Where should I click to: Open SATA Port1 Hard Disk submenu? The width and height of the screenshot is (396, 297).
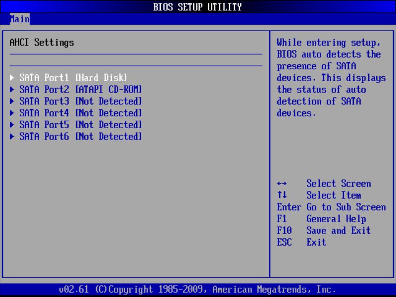68,78
